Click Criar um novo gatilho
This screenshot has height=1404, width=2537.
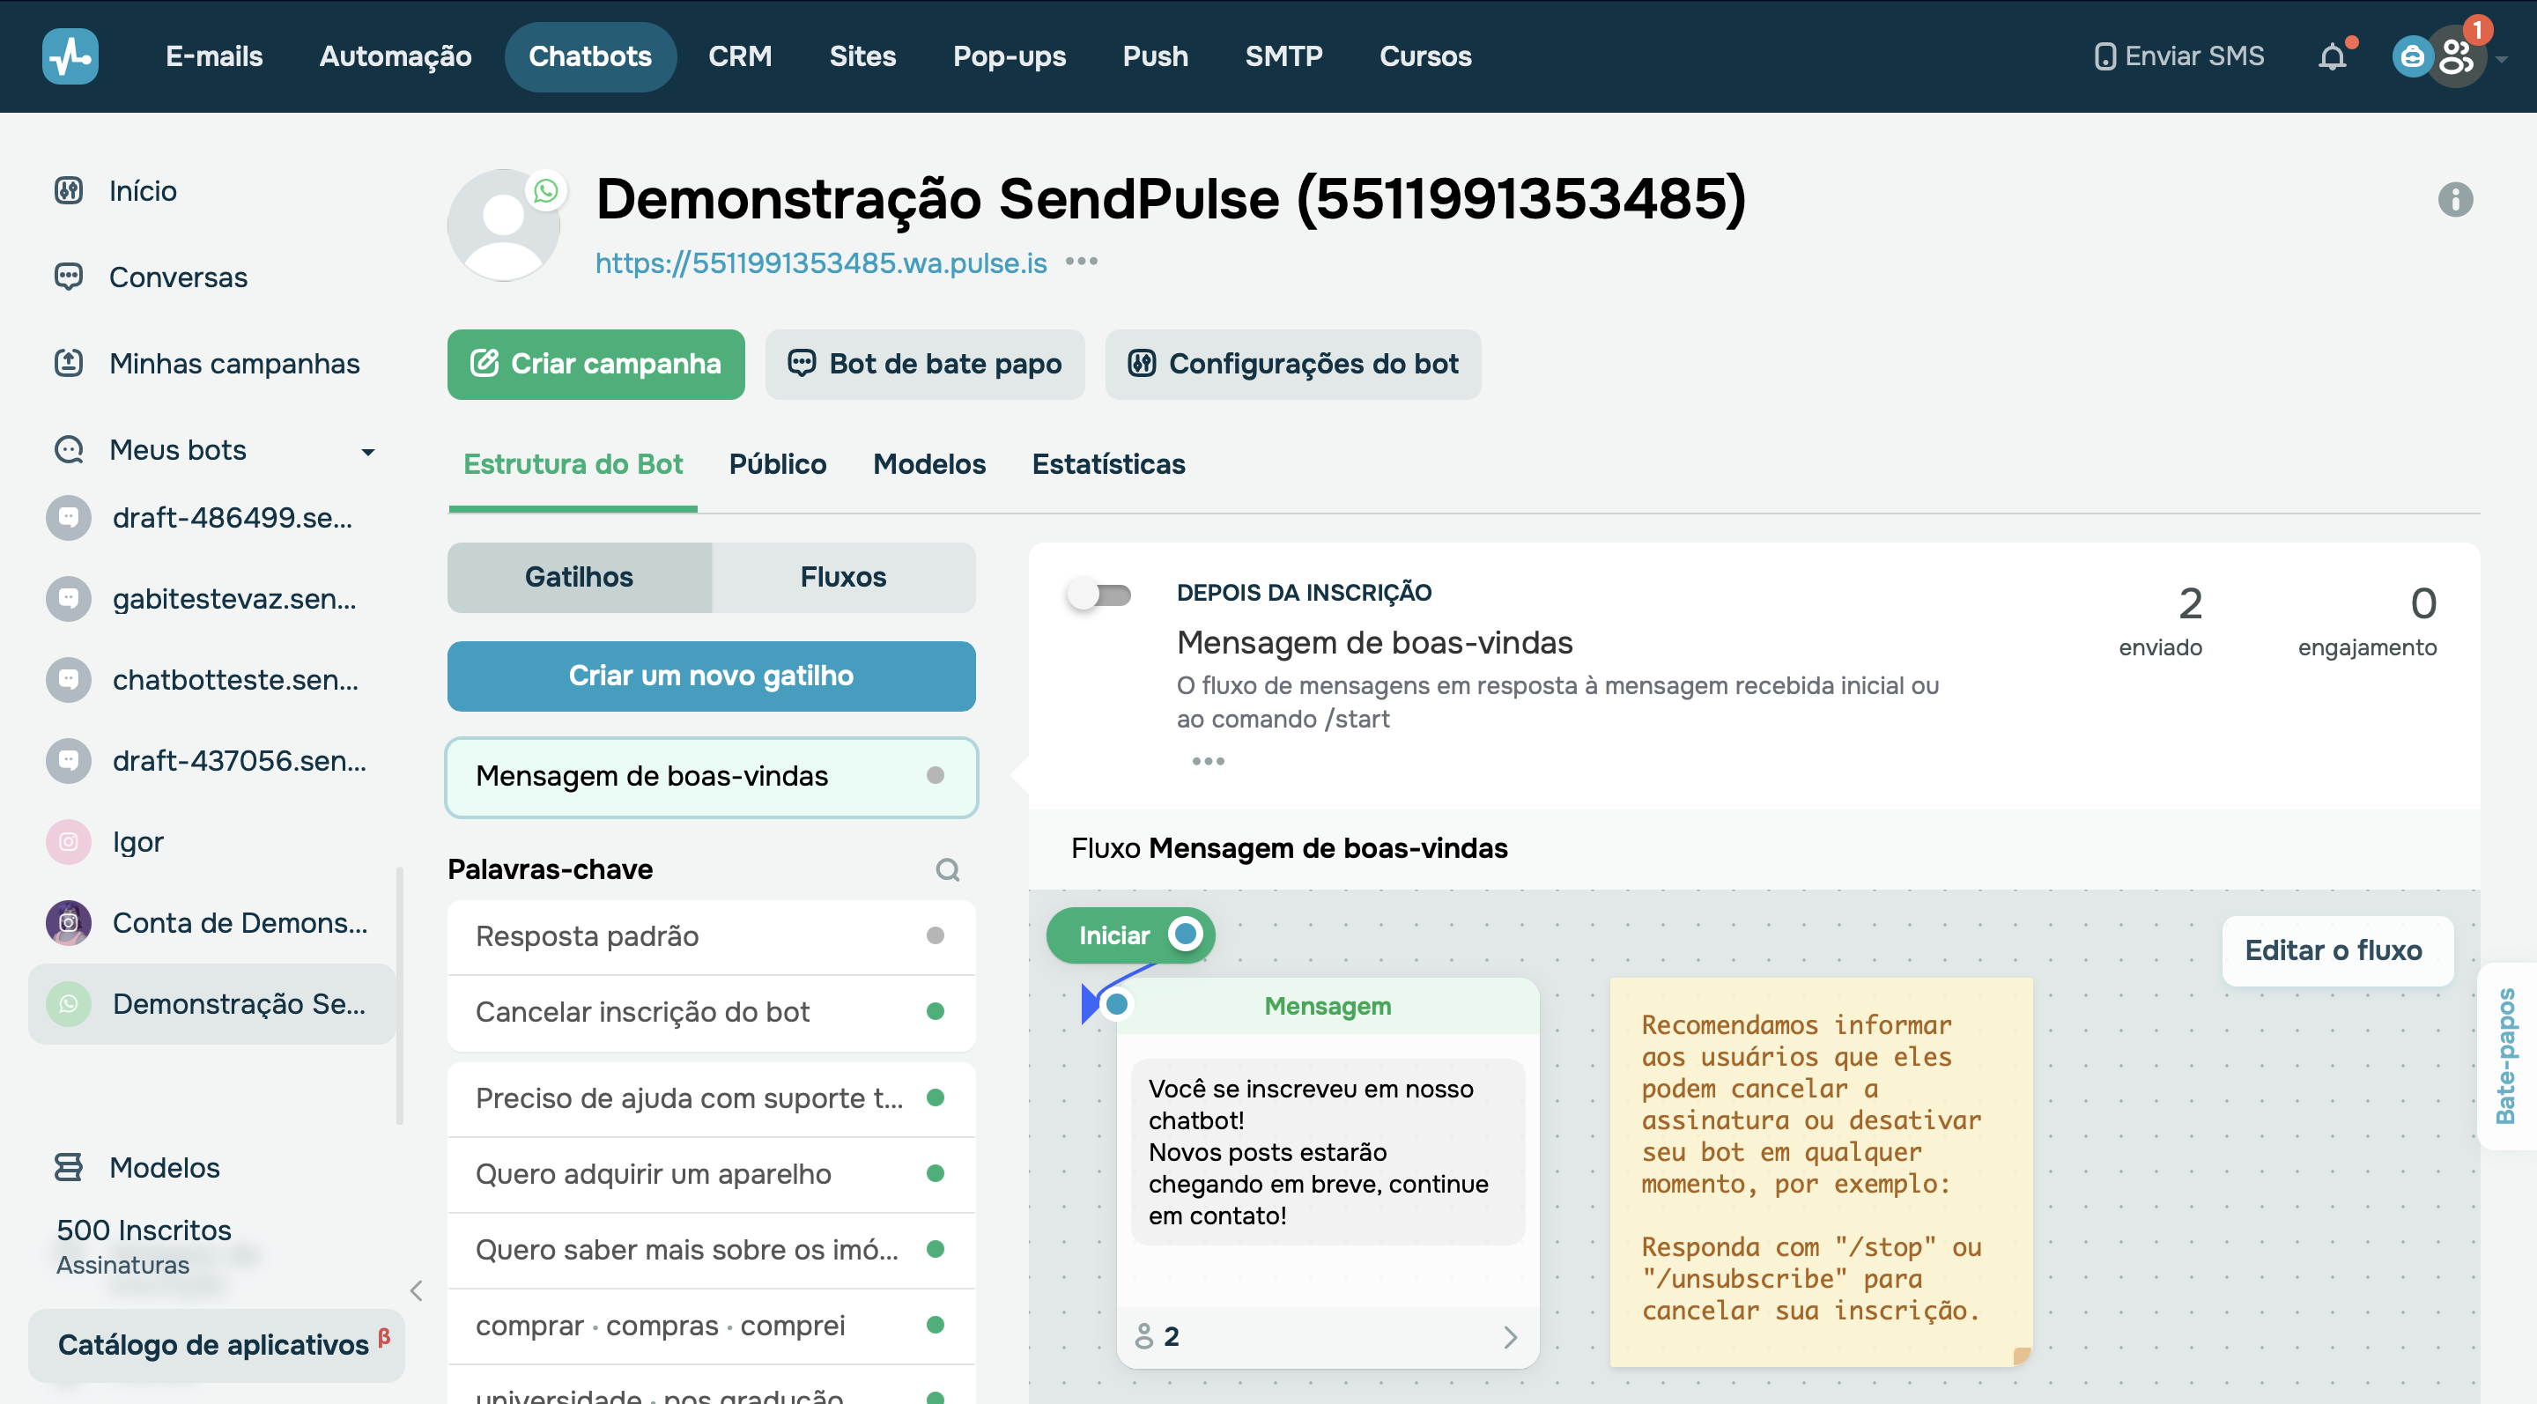point(711,676)
